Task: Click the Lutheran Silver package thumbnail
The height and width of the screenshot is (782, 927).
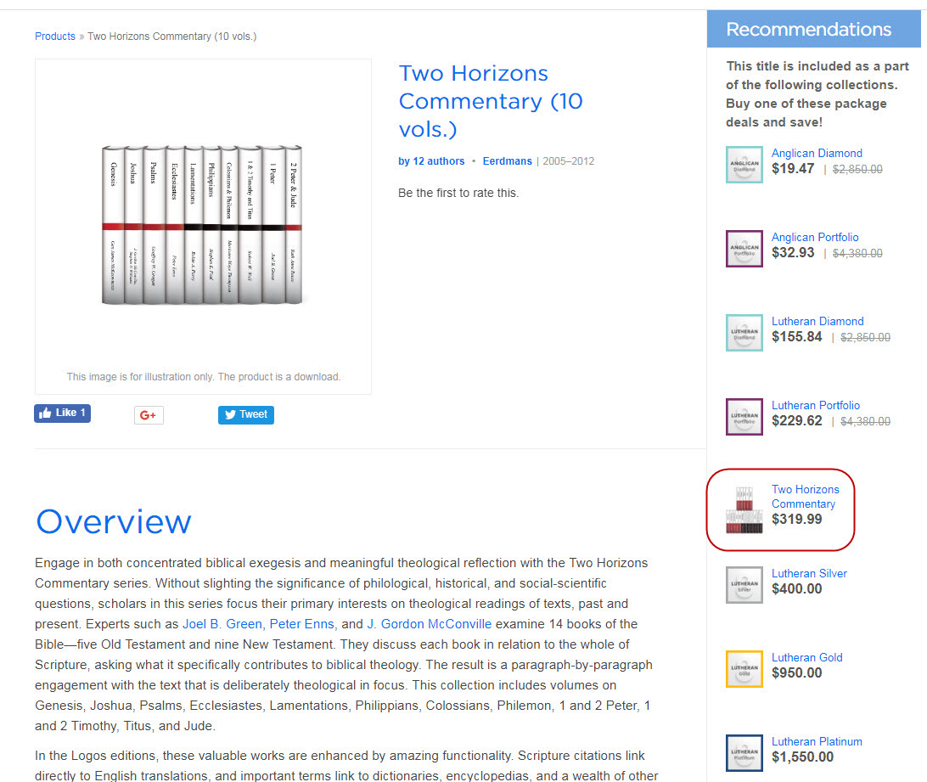Action: [x=744, y=584]
